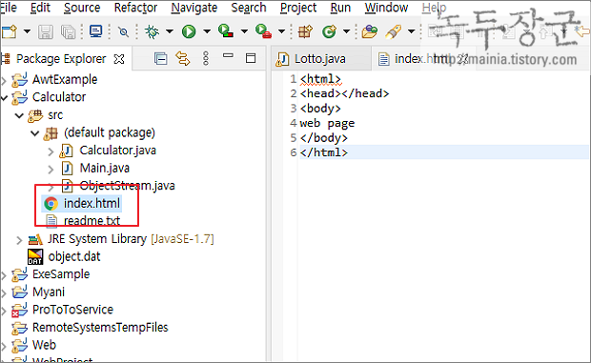Select Calculator.java file
Image resolution: width=591 pixels, height=363 pixels.
click(x=117, y=151)
